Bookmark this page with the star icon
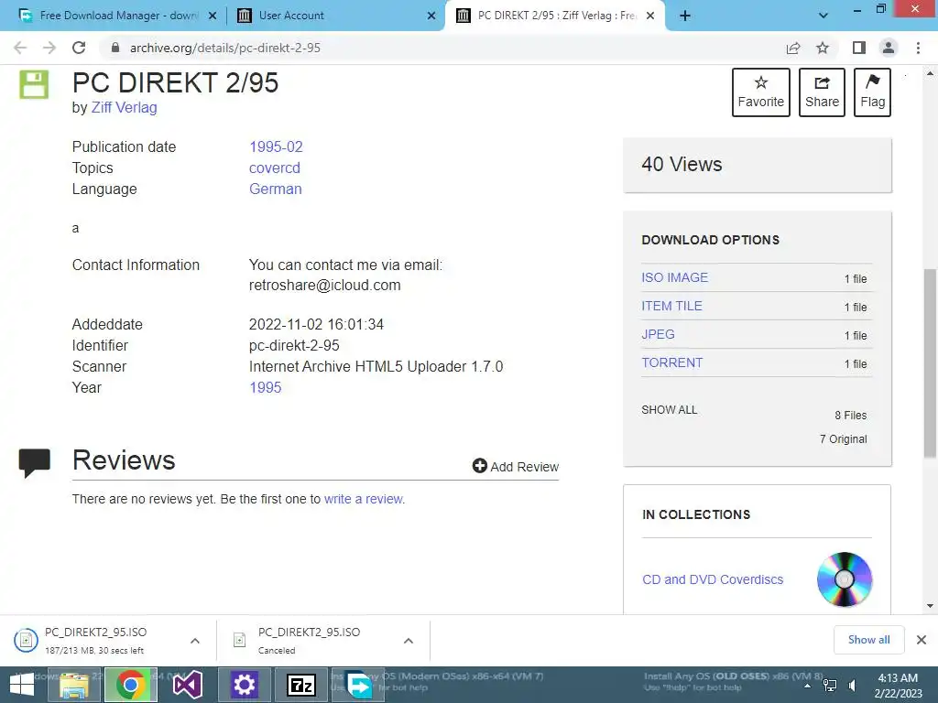 click(823, 48)
